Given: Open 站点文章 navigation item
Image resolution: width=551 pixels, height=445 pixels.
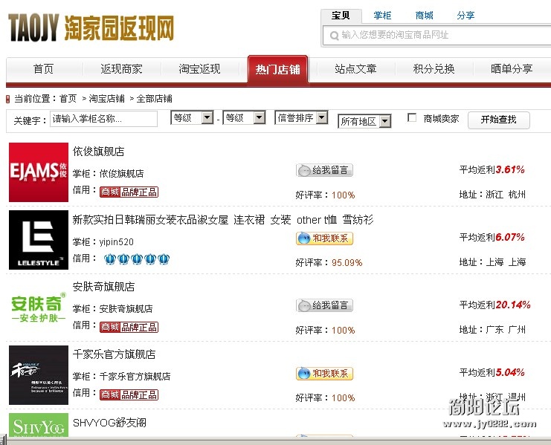Looking at the screenshot, I should pyautogui.click(x=355, y=69).
